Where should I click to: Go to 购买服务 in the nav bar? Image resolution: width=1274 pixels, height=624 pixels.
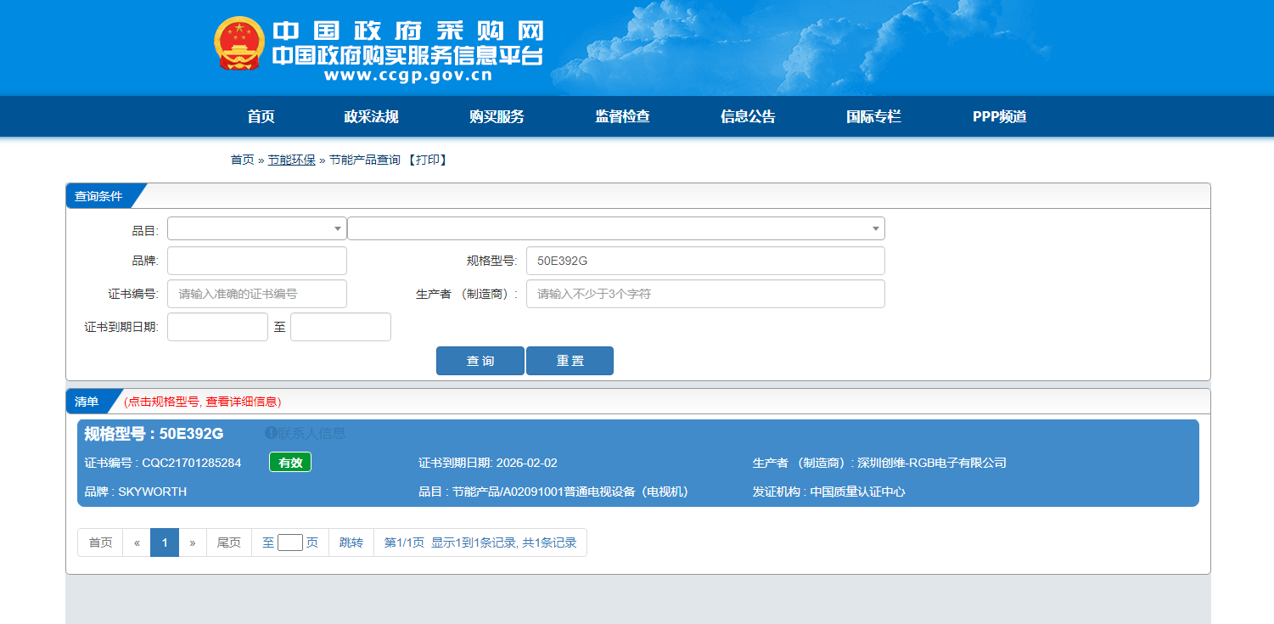[x=497, y=117]
